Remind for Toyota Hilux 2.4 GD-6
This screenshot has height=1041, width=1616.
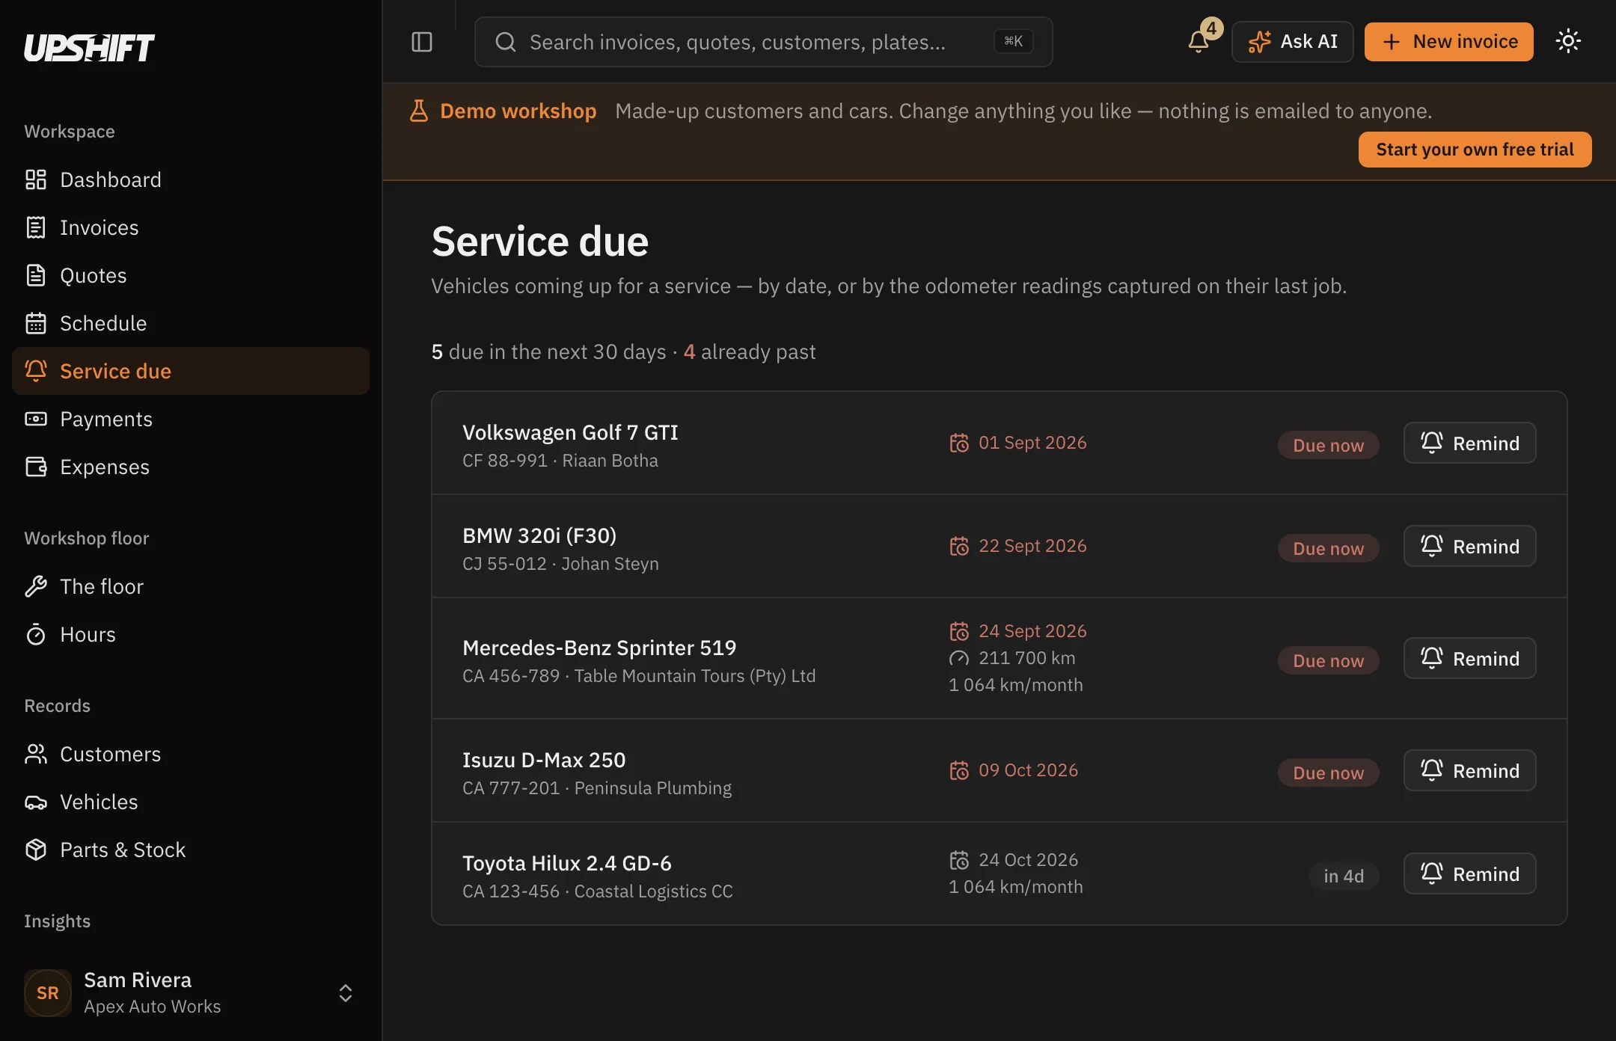tap(1469, 874)
